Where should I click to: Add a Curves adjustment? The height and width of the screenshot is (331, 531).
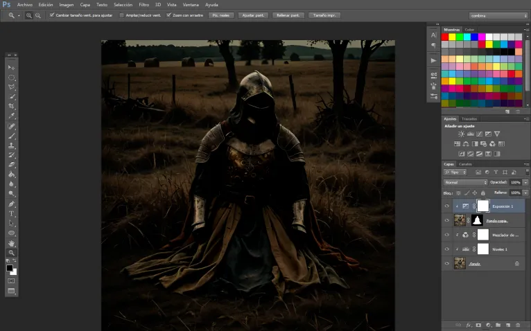coord(479,134)
